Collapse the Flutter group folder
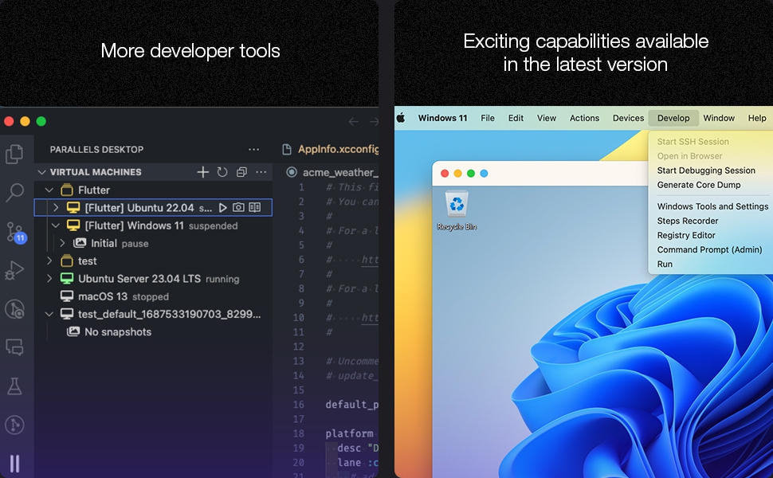This screenshot has height=478, width=773. (x=49, y=190)
